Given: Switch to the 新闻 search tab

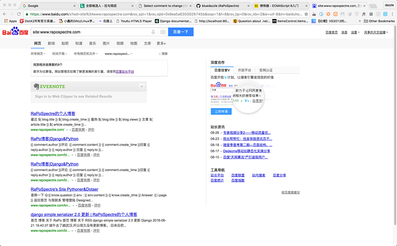Looking at the screenshot, I should coord(51,43).
